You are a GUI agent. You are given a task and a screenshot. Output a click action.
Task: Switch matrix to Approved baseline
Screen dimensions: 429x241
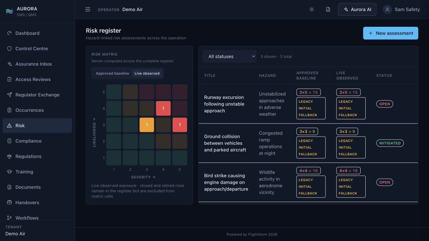tap(112, 73)
